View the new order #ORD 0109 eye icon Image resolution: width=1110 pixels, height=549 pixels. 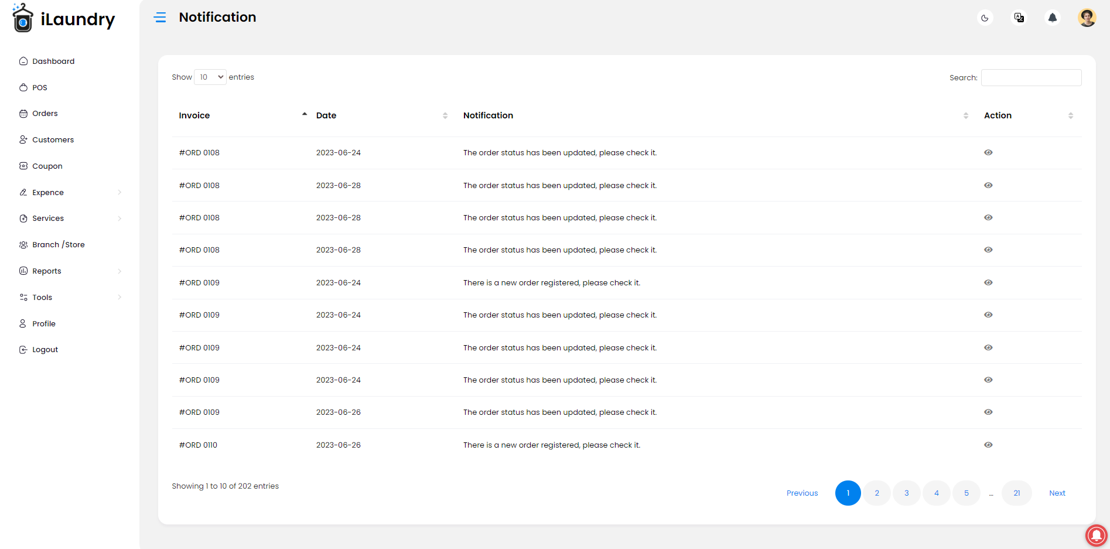coord(988,282)
